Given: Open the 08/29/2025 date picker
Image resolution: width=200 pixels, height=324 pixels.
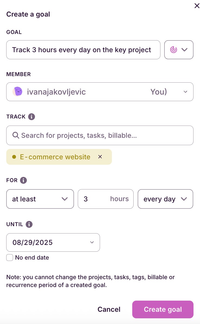Looking at the screenshot, I should 53,242.
